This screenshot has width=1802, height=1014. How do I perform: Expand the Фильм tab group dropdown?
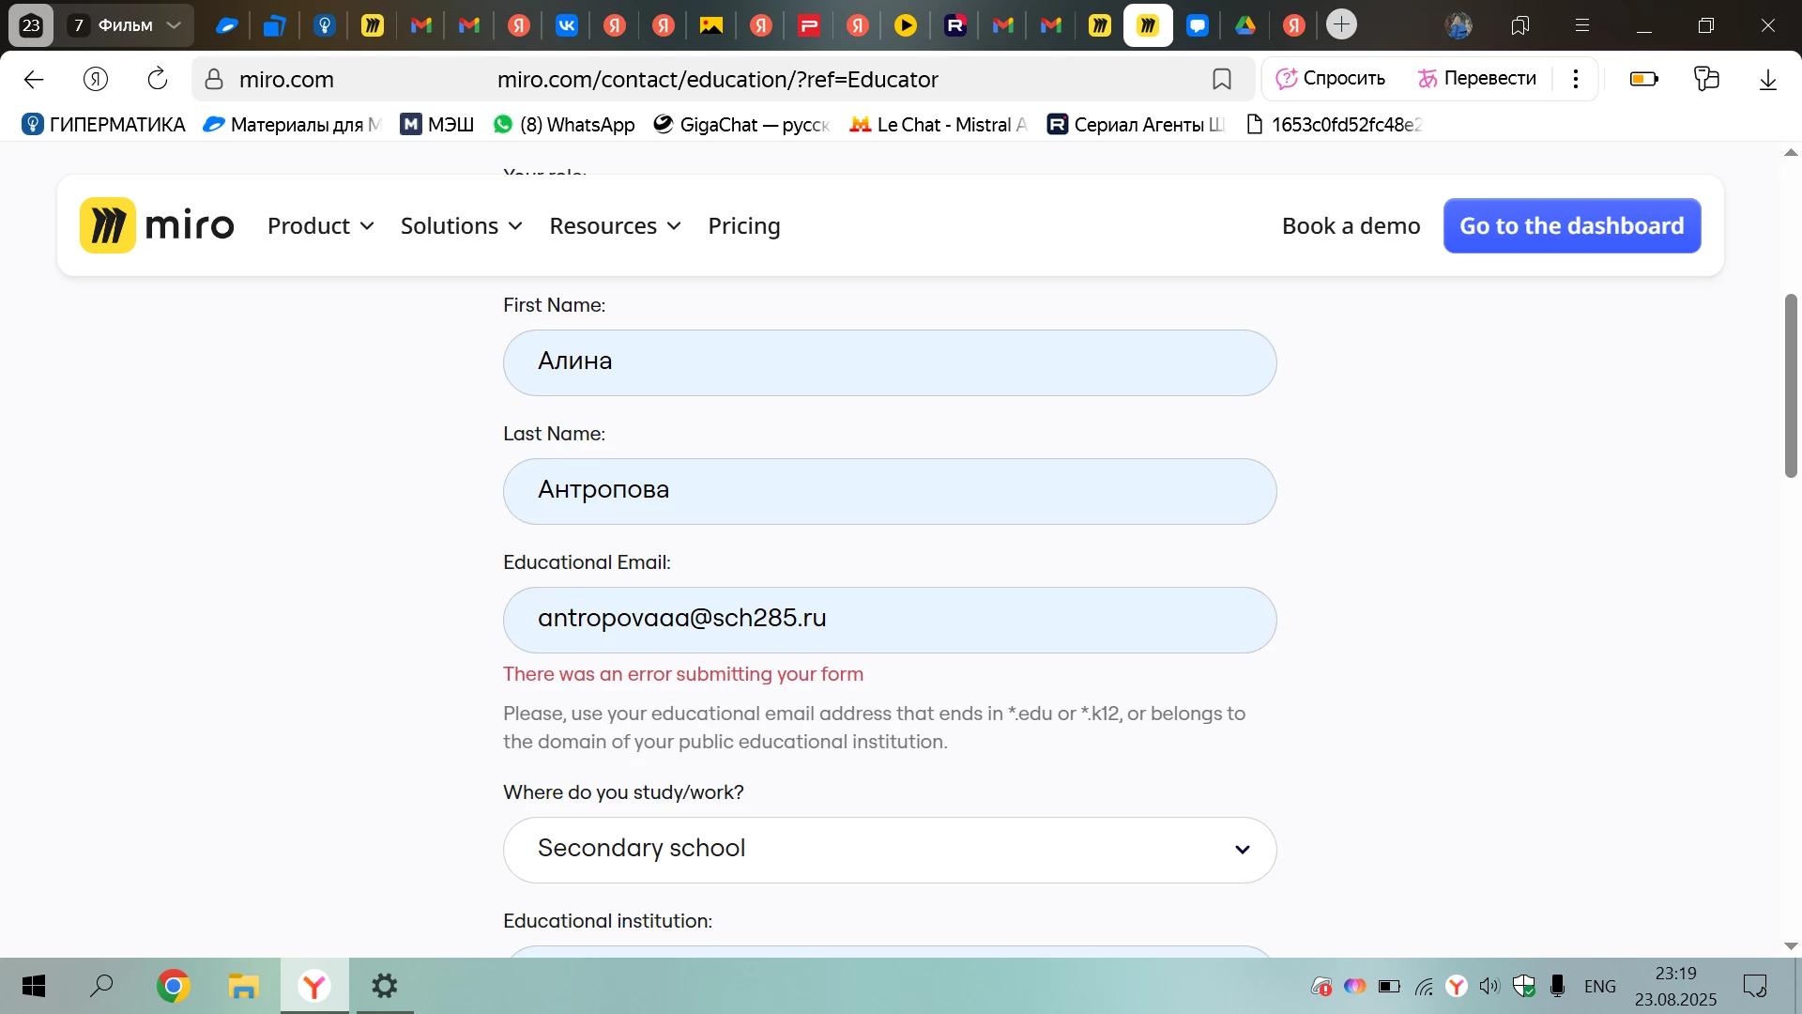tap(174, 25)
